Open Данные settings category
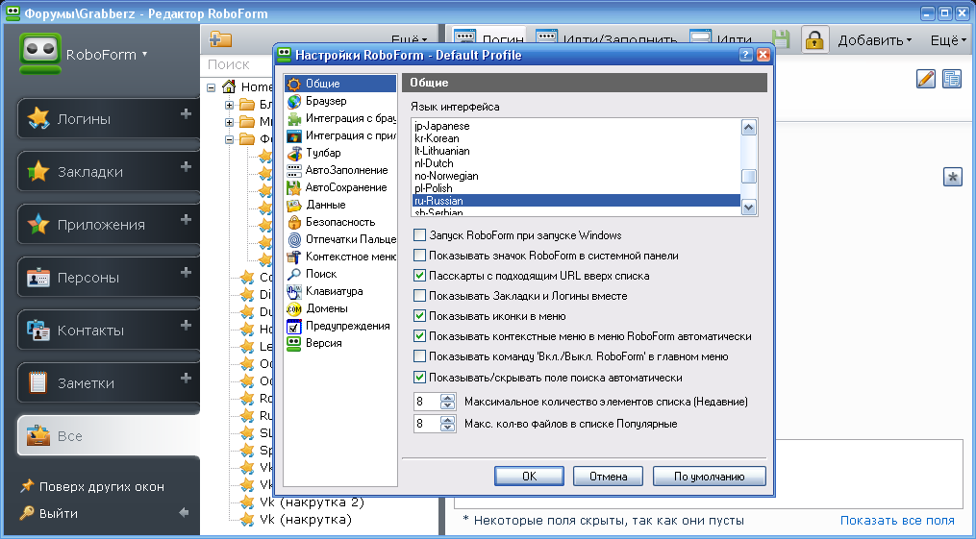976x539 pixels. click(x=339, y=205)
